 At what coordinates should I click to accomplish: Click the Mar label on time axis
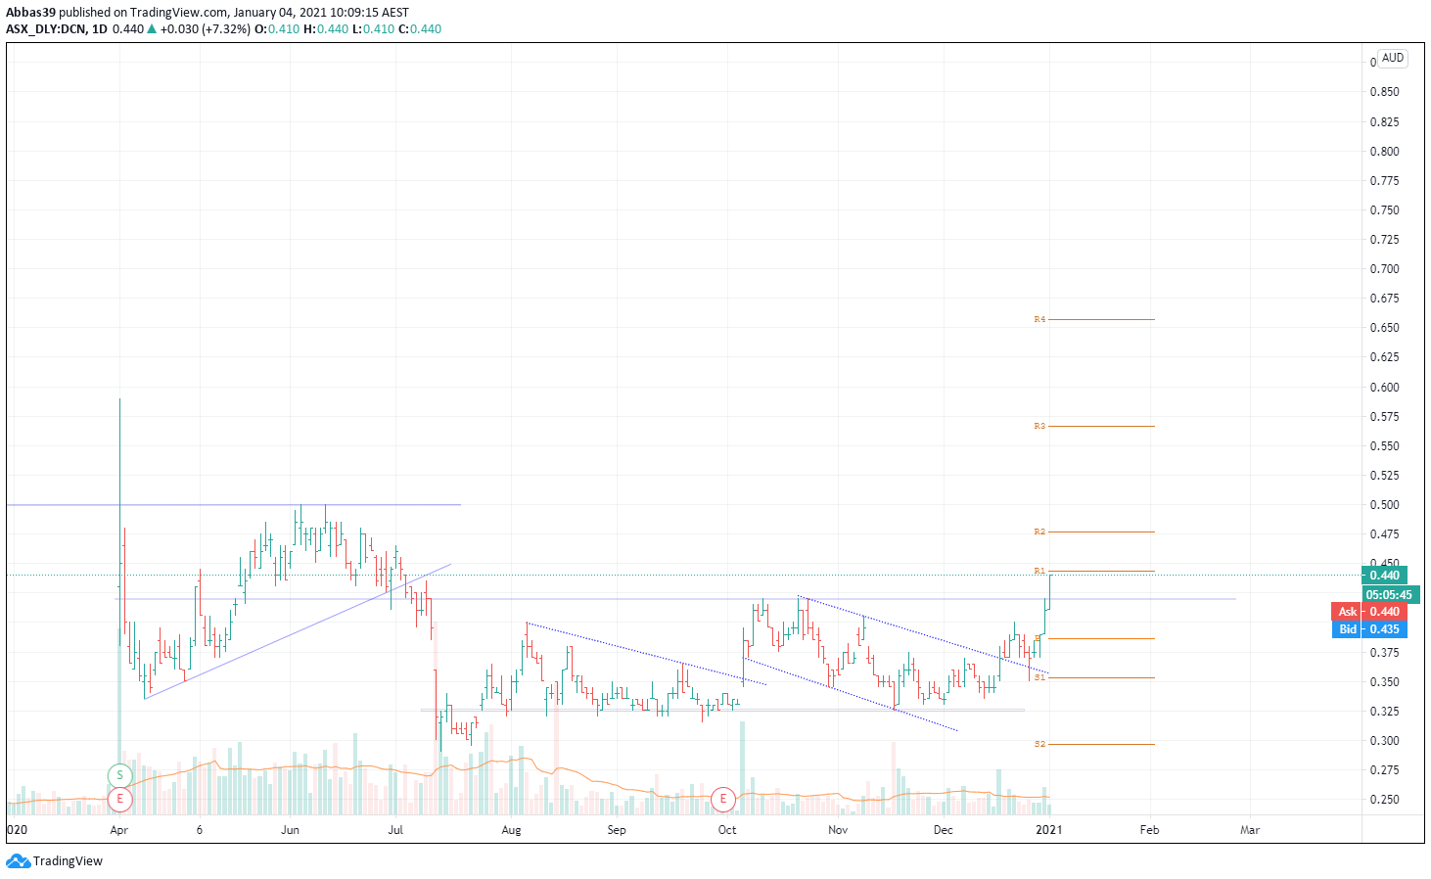point(1250,830)
